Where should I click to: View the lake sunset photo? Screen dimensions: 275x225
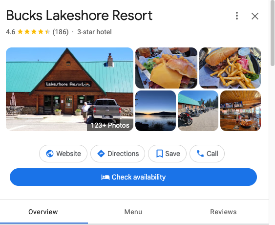[155, 111]
